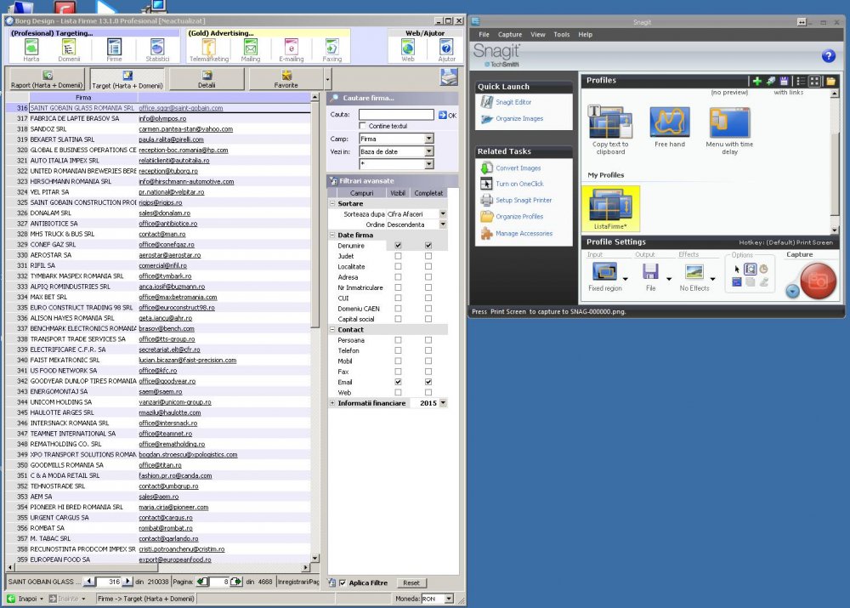The height and width of the screenshot is (608, 850).
Task: Open the Snagit Tools menu
Action: click(562, 34)
